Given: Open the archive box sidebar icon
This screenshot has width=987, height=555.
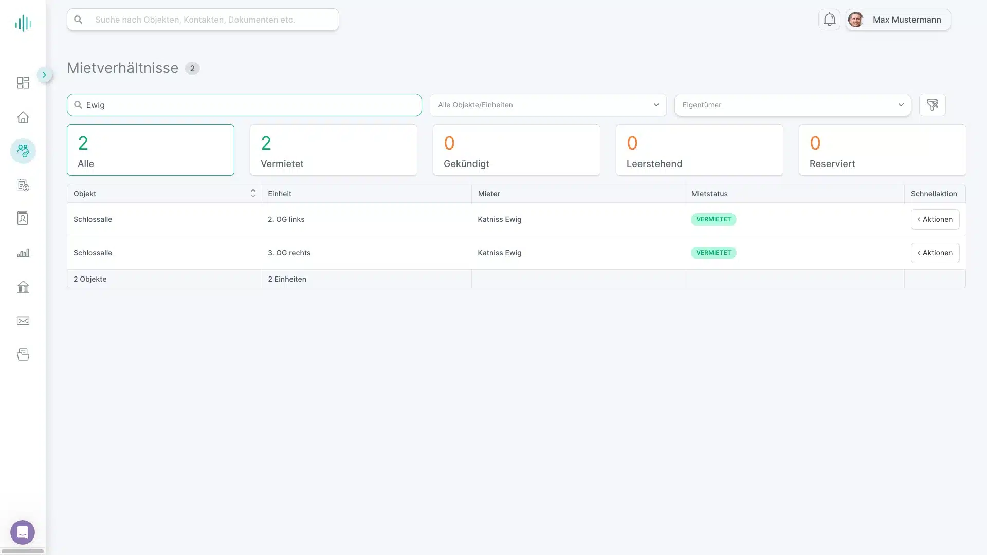Looking at the screenshot, I should (x=23, y=355).
